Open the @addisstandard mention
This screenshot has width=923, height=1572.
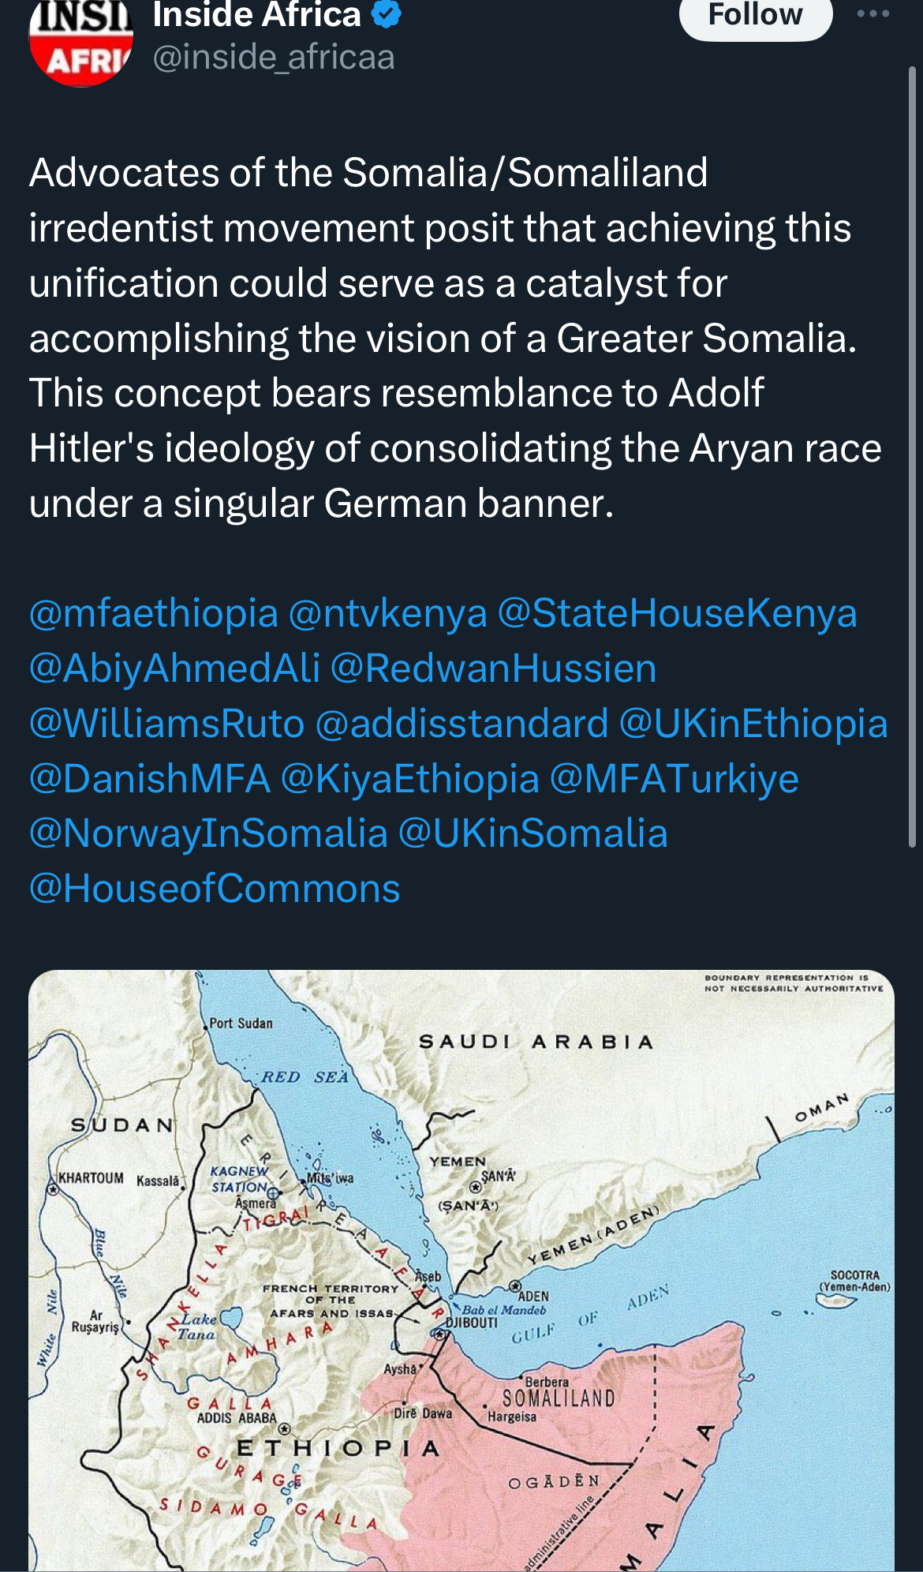point(462,724)
